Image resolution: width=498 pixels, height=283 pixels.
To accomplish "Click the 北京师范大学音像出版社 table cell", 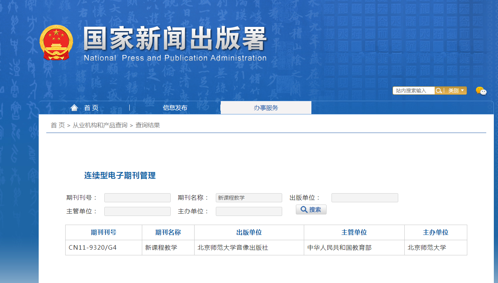I will point(233,248).
